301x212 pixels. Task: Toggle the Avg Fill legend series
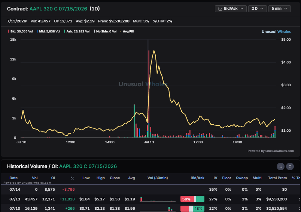[x=127, y=31]
